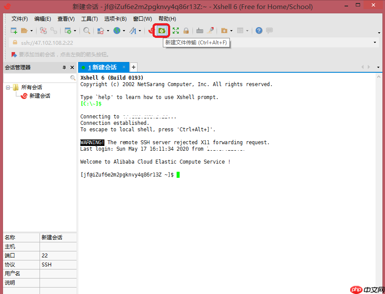Click the speech bubble feedback icon
The width and height of the screenshot is (385, 294).
click(x=269, y=31)
